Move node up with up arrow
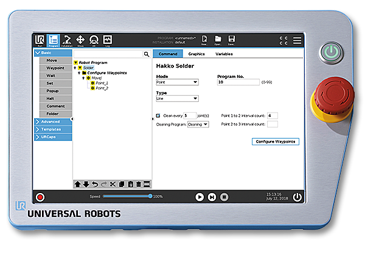The height and width of the screenshot is (254, 365). 77,185
